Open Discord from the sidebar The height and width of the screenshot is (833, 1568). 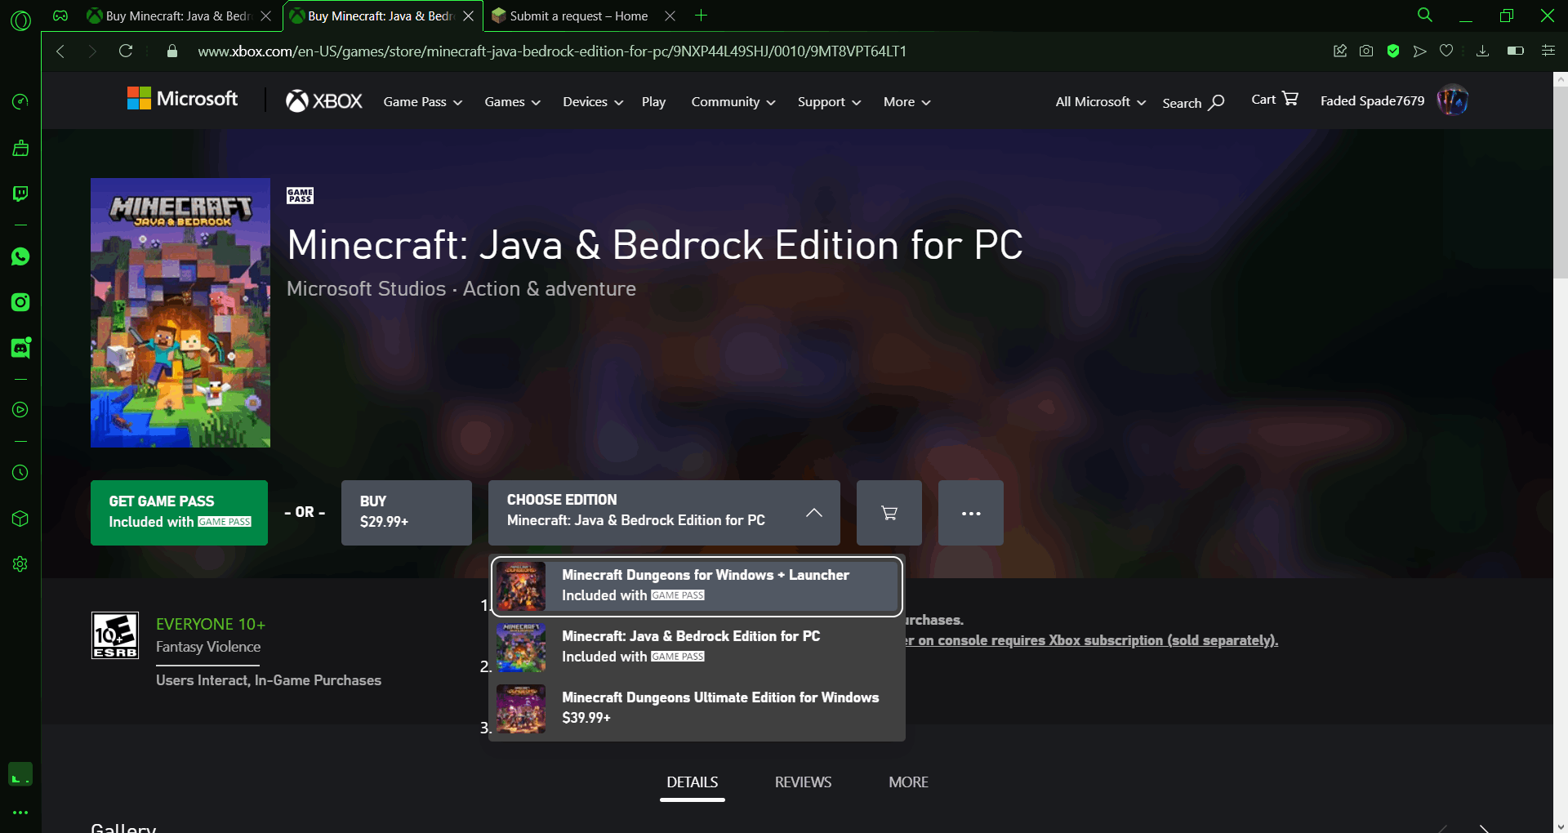click(20, 348)
